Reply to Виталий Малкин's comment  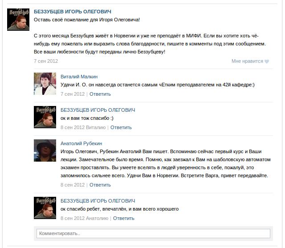pos(100,94)
